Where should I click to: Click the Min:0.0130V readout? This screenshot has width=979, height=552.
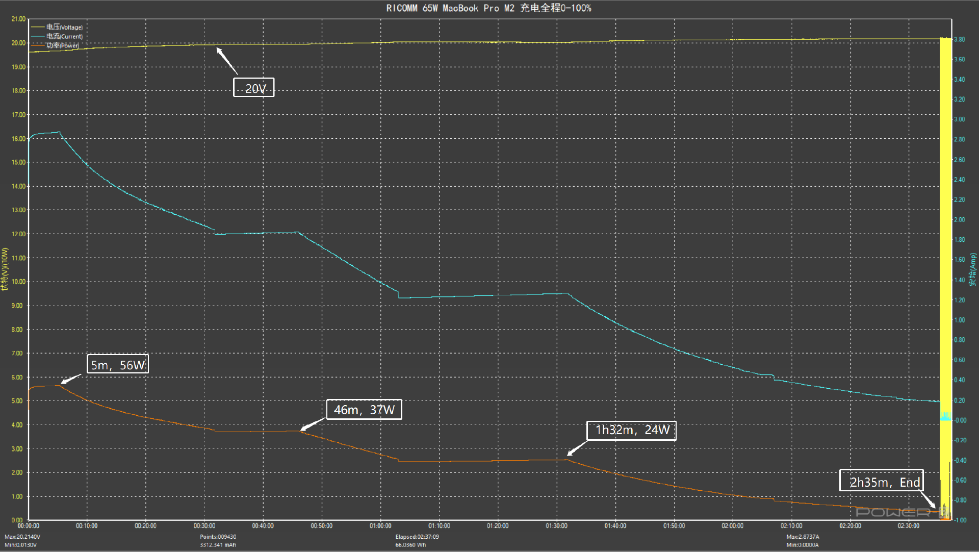(x=21, y=545)
